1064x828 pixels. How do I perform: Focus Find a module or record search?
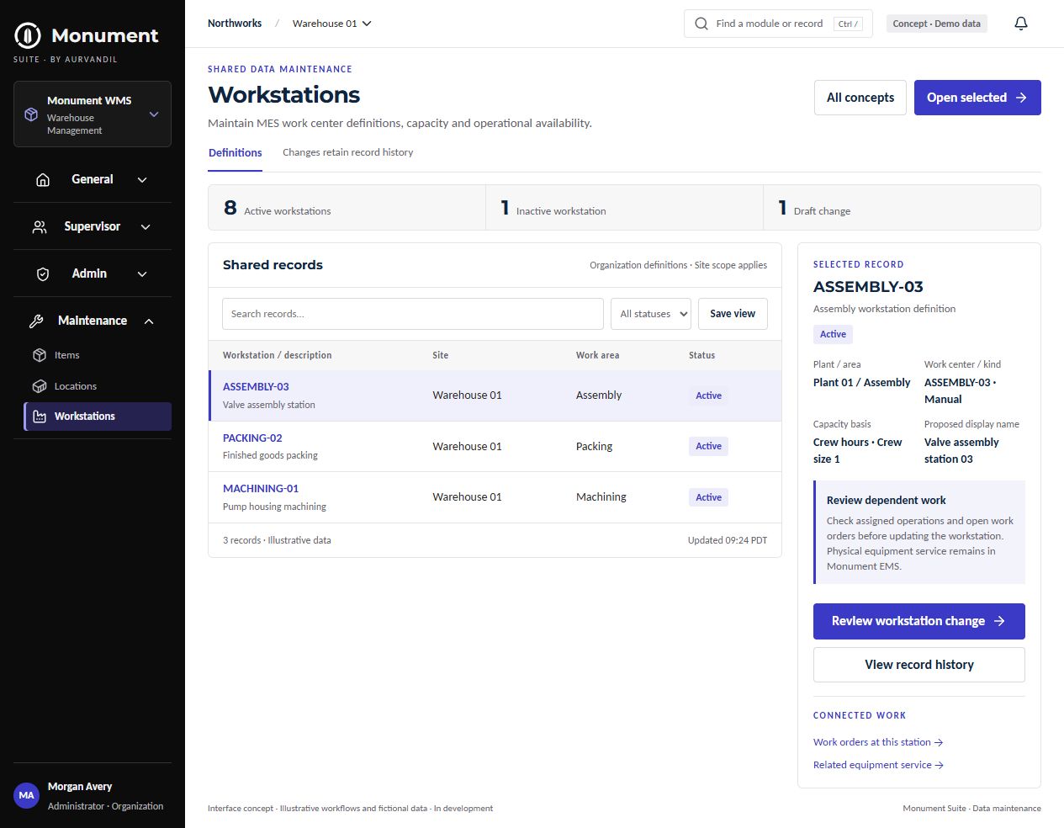[778, 24]
